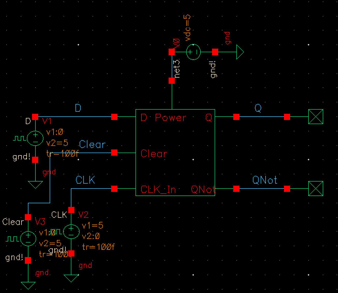Click the red QNot pin label inside block
Viewport: 338px width, 293px height.
coord(203,190)
